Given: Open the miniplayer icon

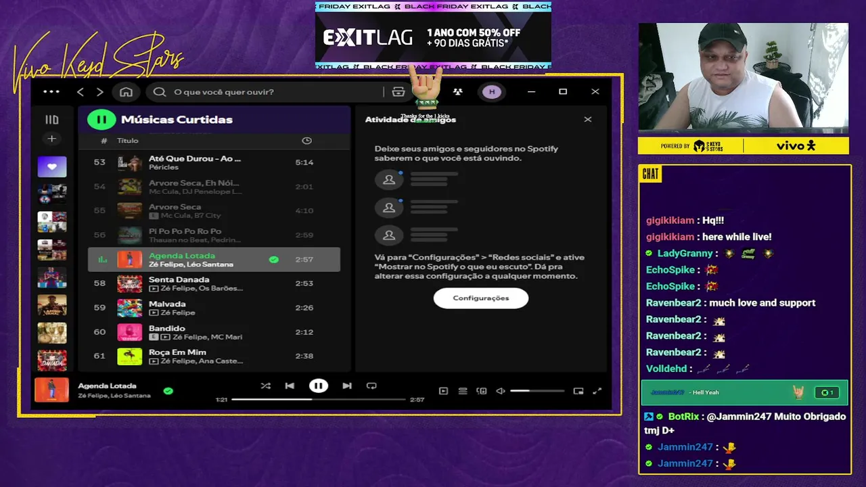Looking at the screenshot, I should (x=578, y=391).
